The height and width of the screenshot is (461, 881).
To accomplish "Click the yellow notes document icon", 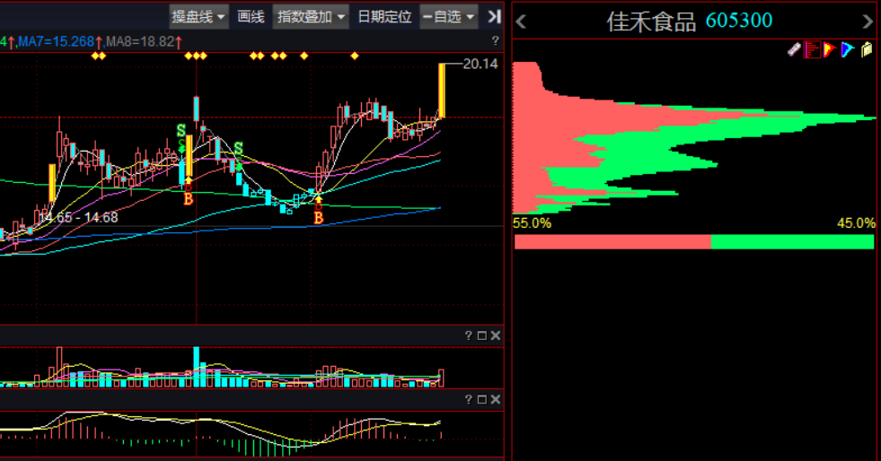I will pyautogui.click(x=867, y=50).
